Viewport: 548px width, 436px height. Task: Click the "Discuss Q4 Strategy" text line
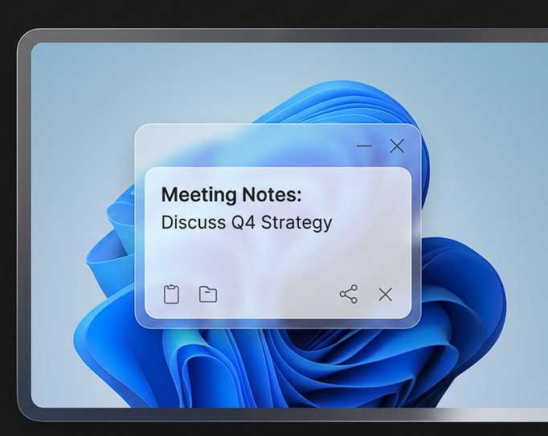point(246,222)
